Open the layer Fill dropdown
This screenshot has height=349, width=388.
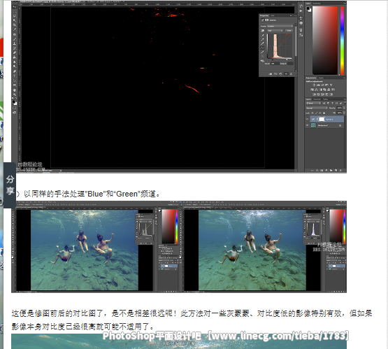tap(344, 113)
